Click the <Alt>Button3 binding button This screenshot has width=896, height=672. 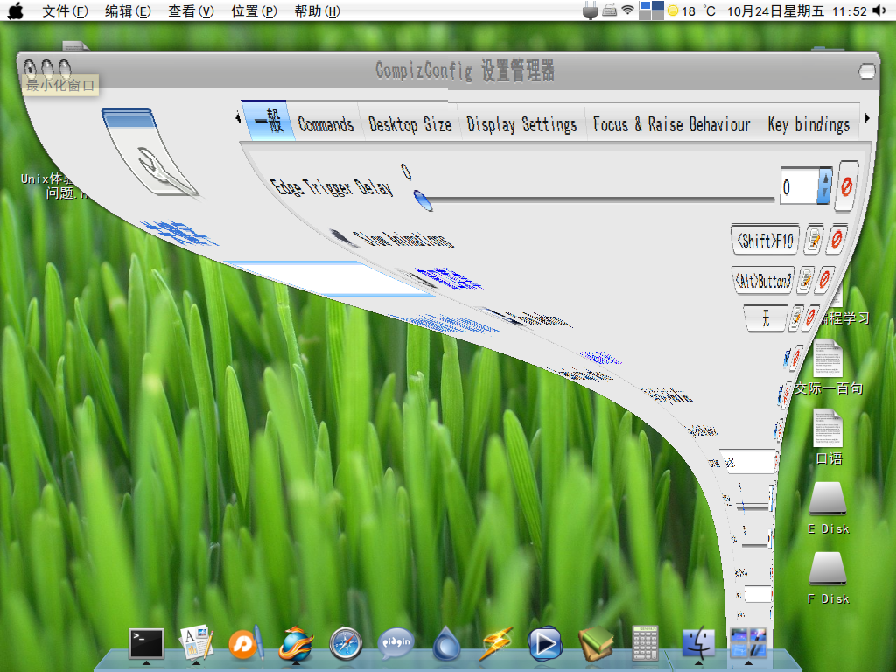click(763, 280)
